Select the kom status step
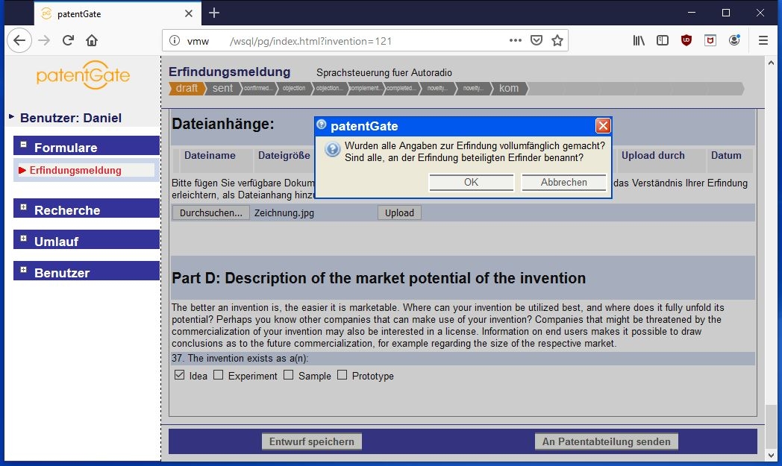Screen dimensions: 782x466 (509, 88)
